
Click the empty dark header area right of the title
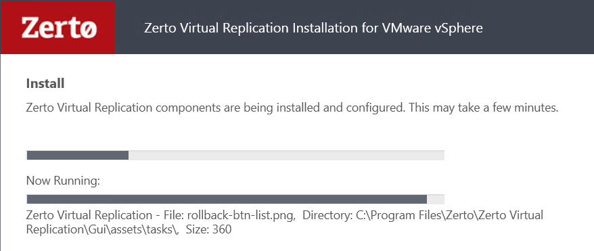[538, 27]
